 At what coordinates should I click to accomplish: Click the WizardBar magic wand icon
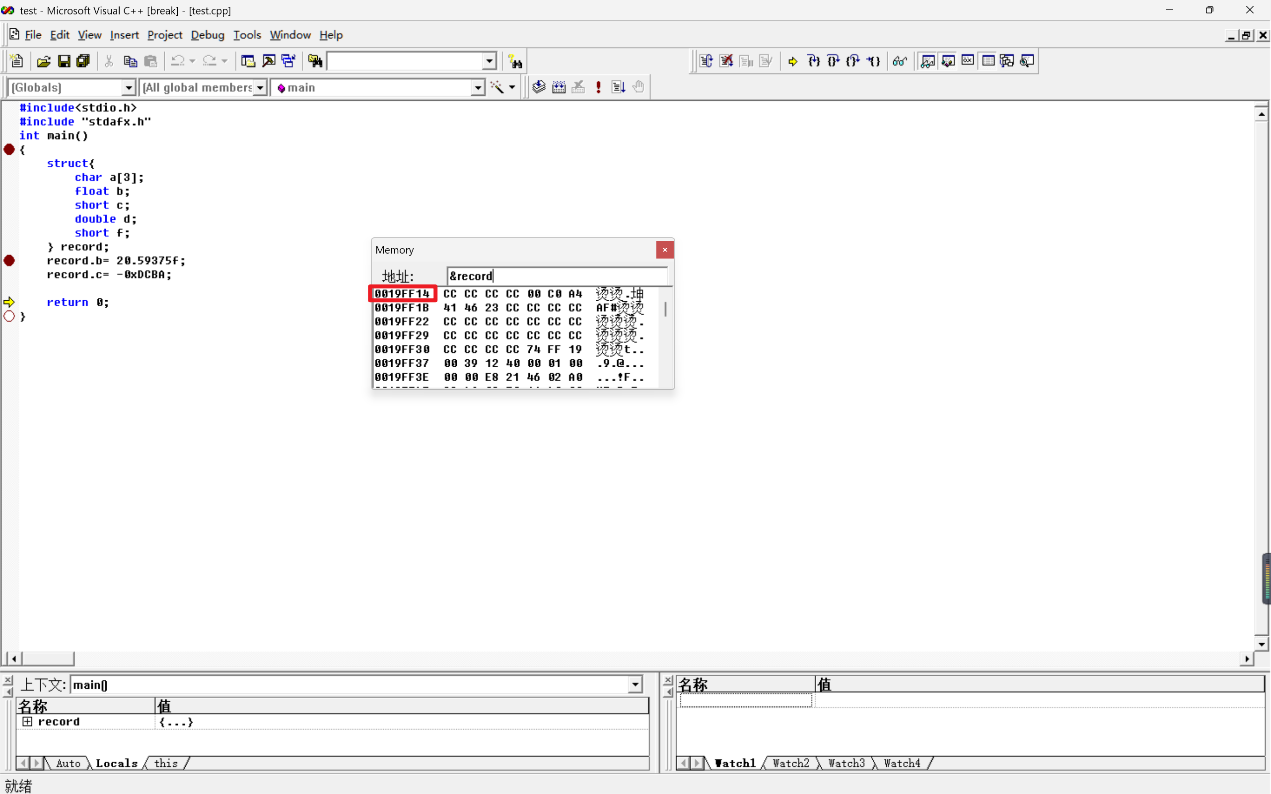(496, 87)
